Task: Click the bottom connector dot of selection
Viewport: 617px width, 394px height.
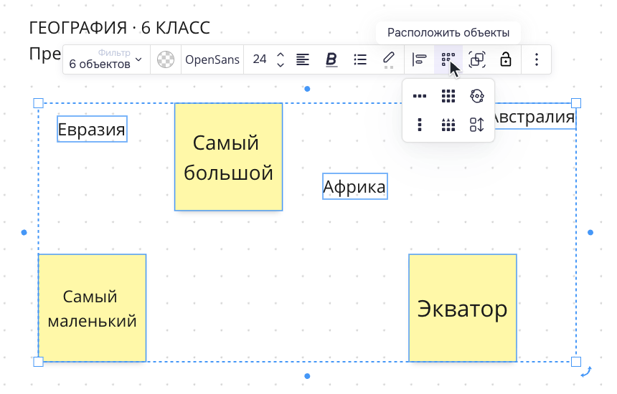Action: [x=307, y=376]
